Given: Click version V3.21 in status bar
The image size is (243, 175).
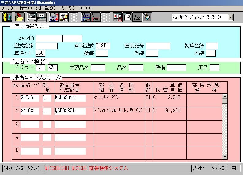Looking at the screenshot, I should pyautogui.click(x=34, y=168).
